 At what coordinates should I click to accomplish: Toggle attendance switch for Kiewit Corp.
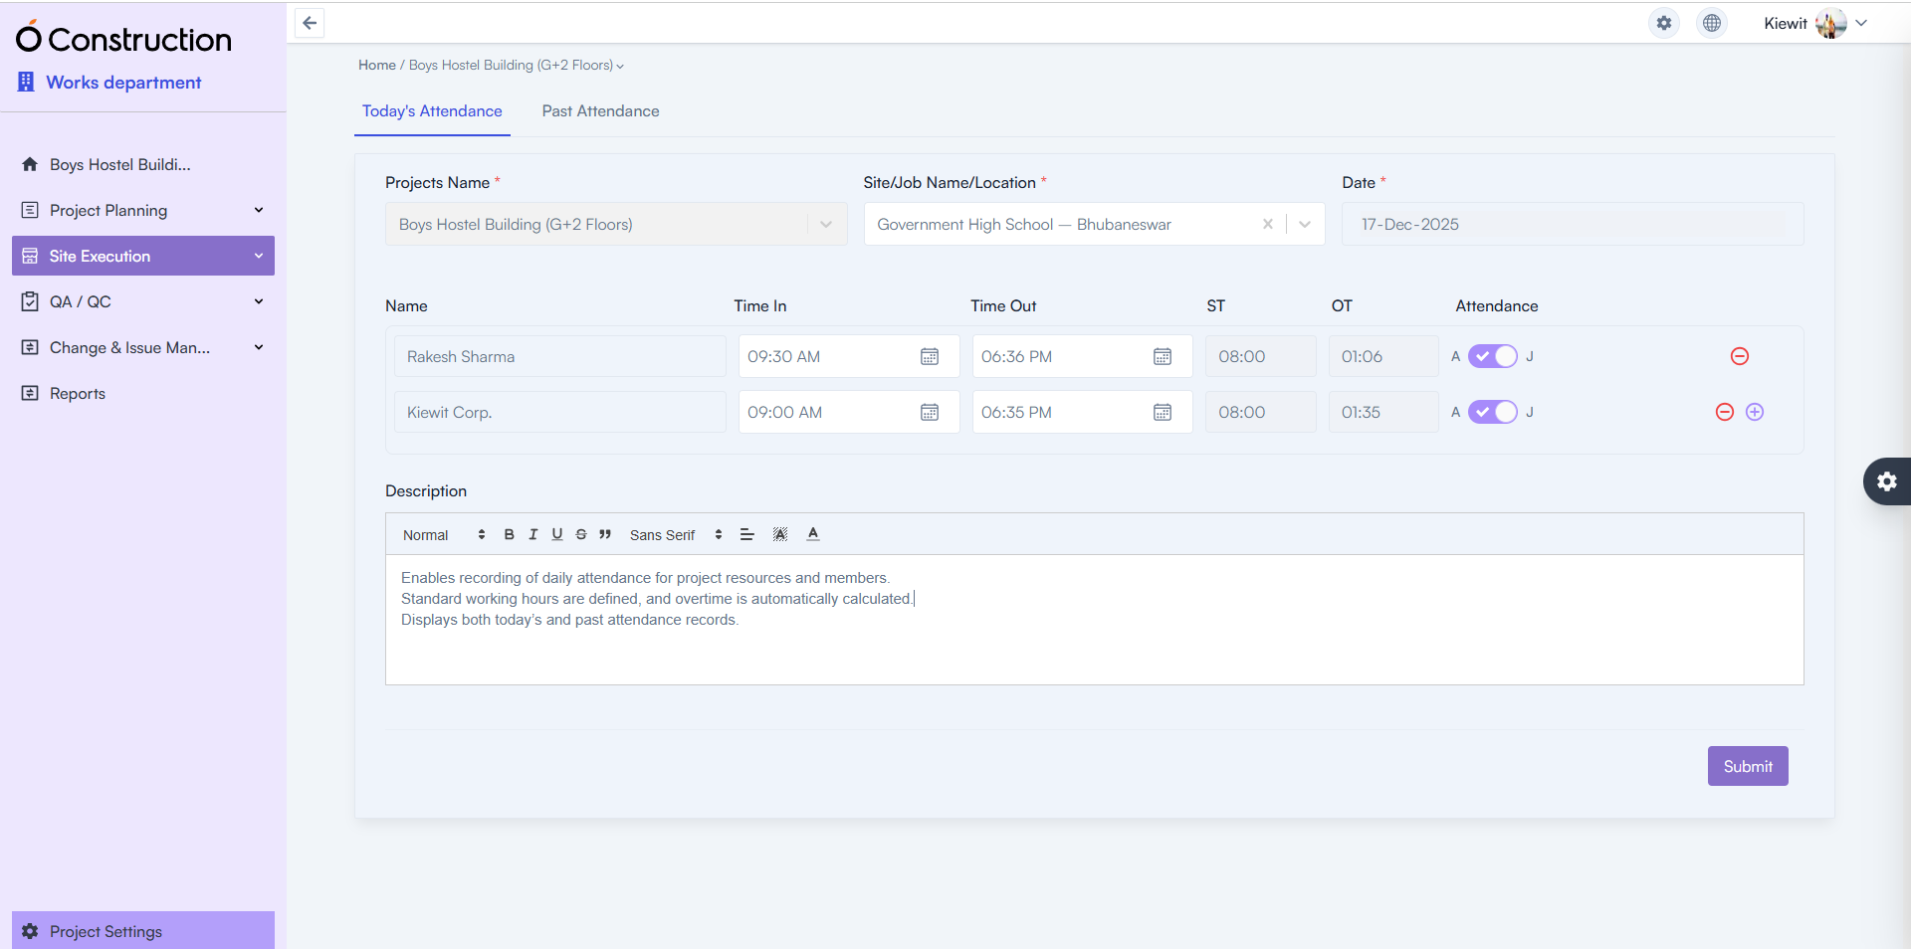[x=1492, y=412]
